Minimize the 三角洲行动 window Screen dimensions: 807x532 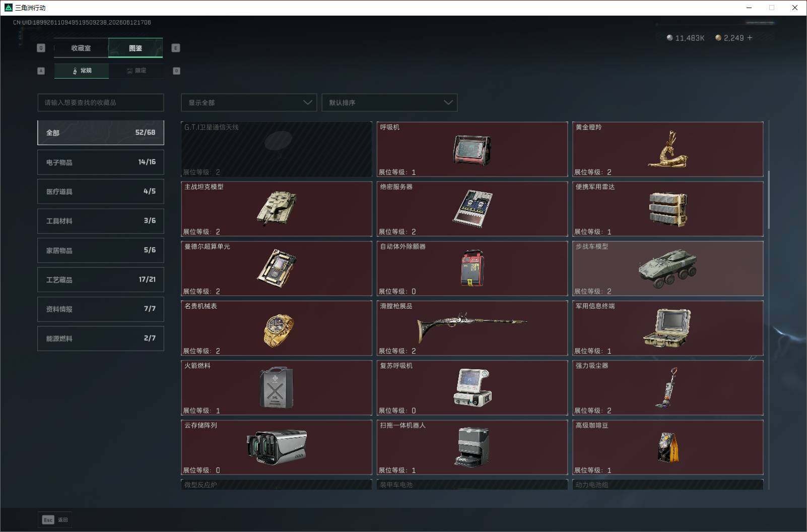(749, 8)
